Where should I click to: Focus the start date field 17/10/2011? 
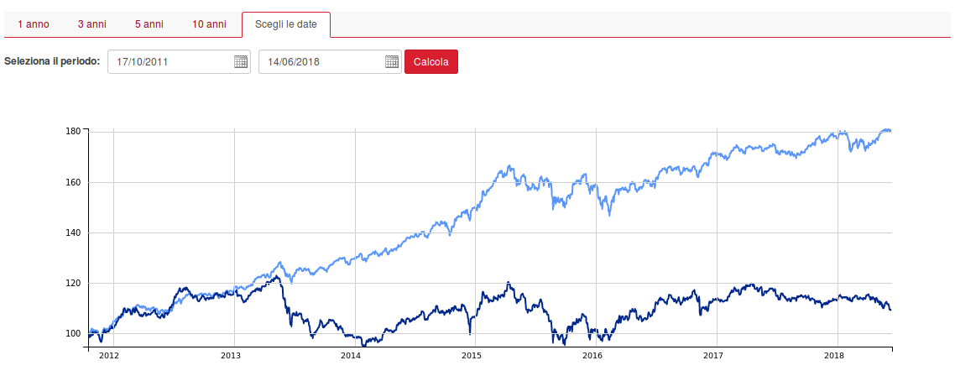click(x=170, y=61)
